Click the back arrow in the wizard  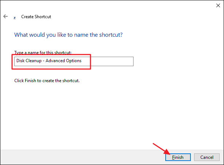[x=5, y=16]
